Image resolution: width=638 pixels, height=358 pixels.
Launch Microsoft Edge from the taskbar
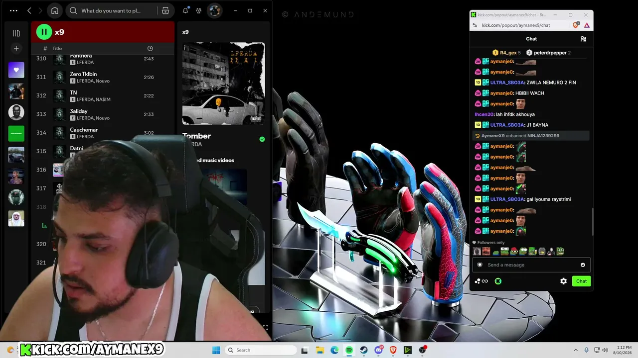(334, 350)
